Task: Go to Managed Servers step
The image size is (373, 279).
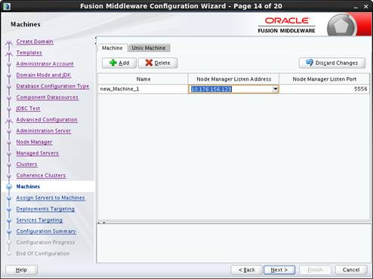Action: [x=37, y=153]
